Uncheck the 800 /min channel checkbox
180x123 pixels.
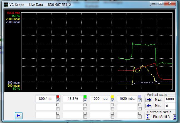click(x=58, y=100)
